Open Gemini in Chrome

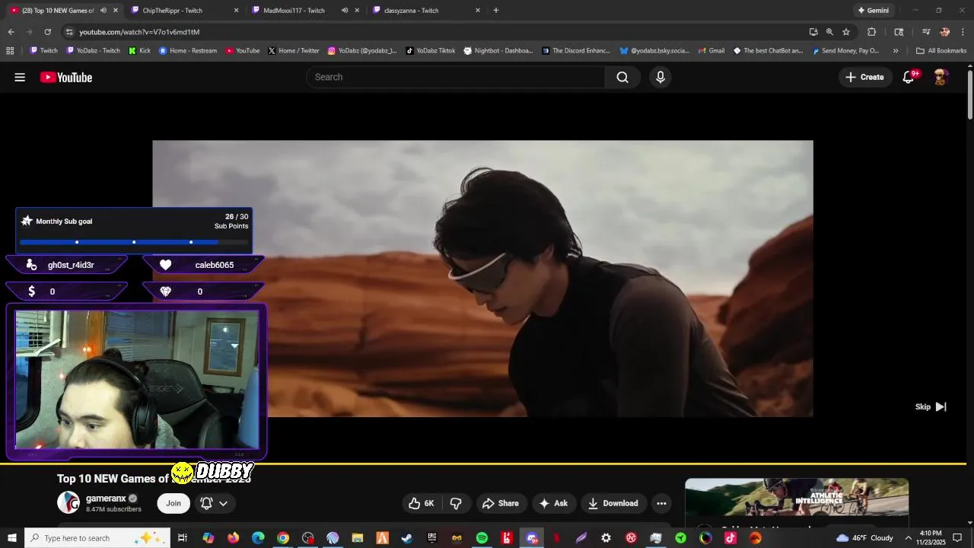[x=873, y=11]
